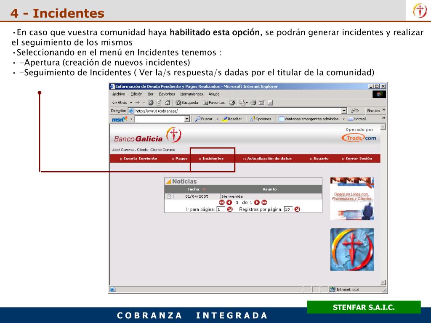Click the Buscar magnifier in MSN toolbar
Image resolution: width=431 pixels, height=323 pixels.
click(204, 119)
